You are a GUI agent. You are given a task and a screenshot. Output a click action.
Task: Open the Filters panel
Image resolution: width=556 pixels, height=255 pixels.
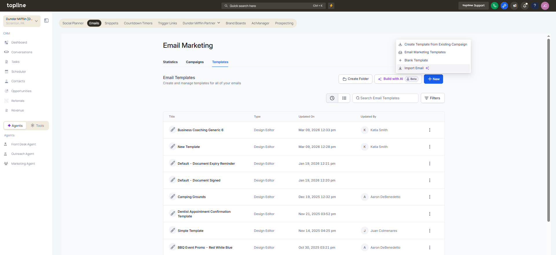click(433, 98)
